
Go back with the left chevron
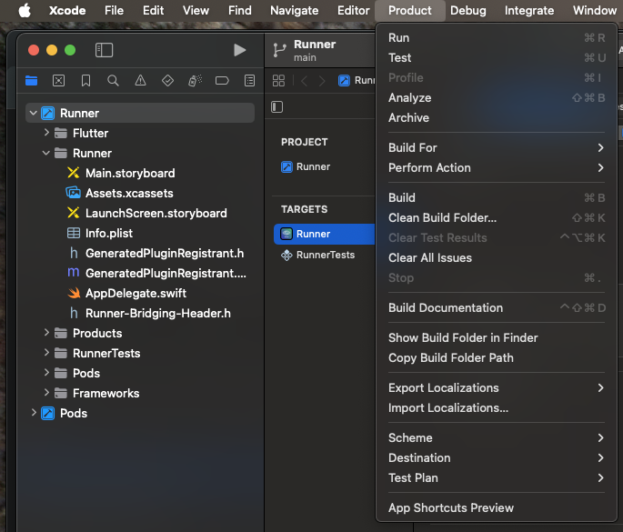point(305,81)
